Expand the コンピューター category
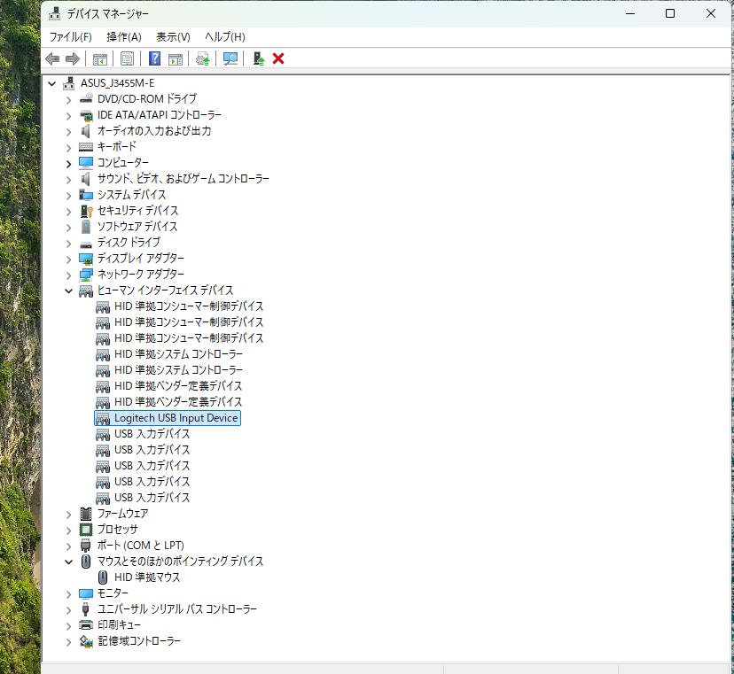Screen dimensions: 734x674 tap(69, 164)
